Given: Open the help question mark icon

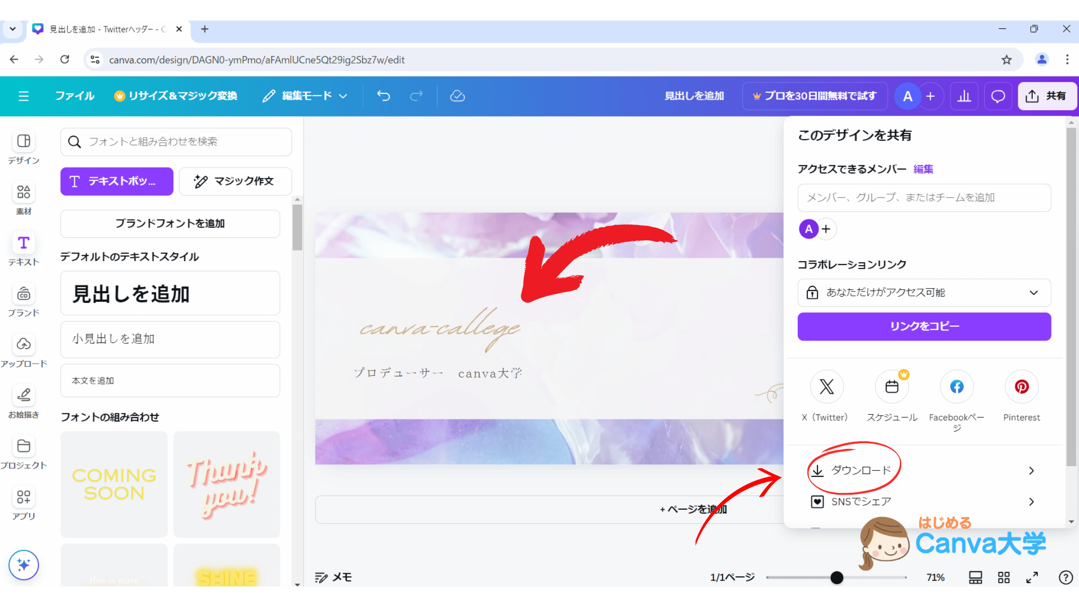Looking at the screenshot, I should point(1066,577).
